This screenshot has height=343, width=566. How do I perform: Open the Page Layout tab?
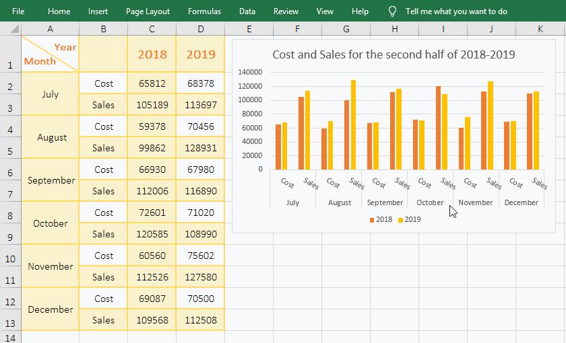(x=148, y=11)
